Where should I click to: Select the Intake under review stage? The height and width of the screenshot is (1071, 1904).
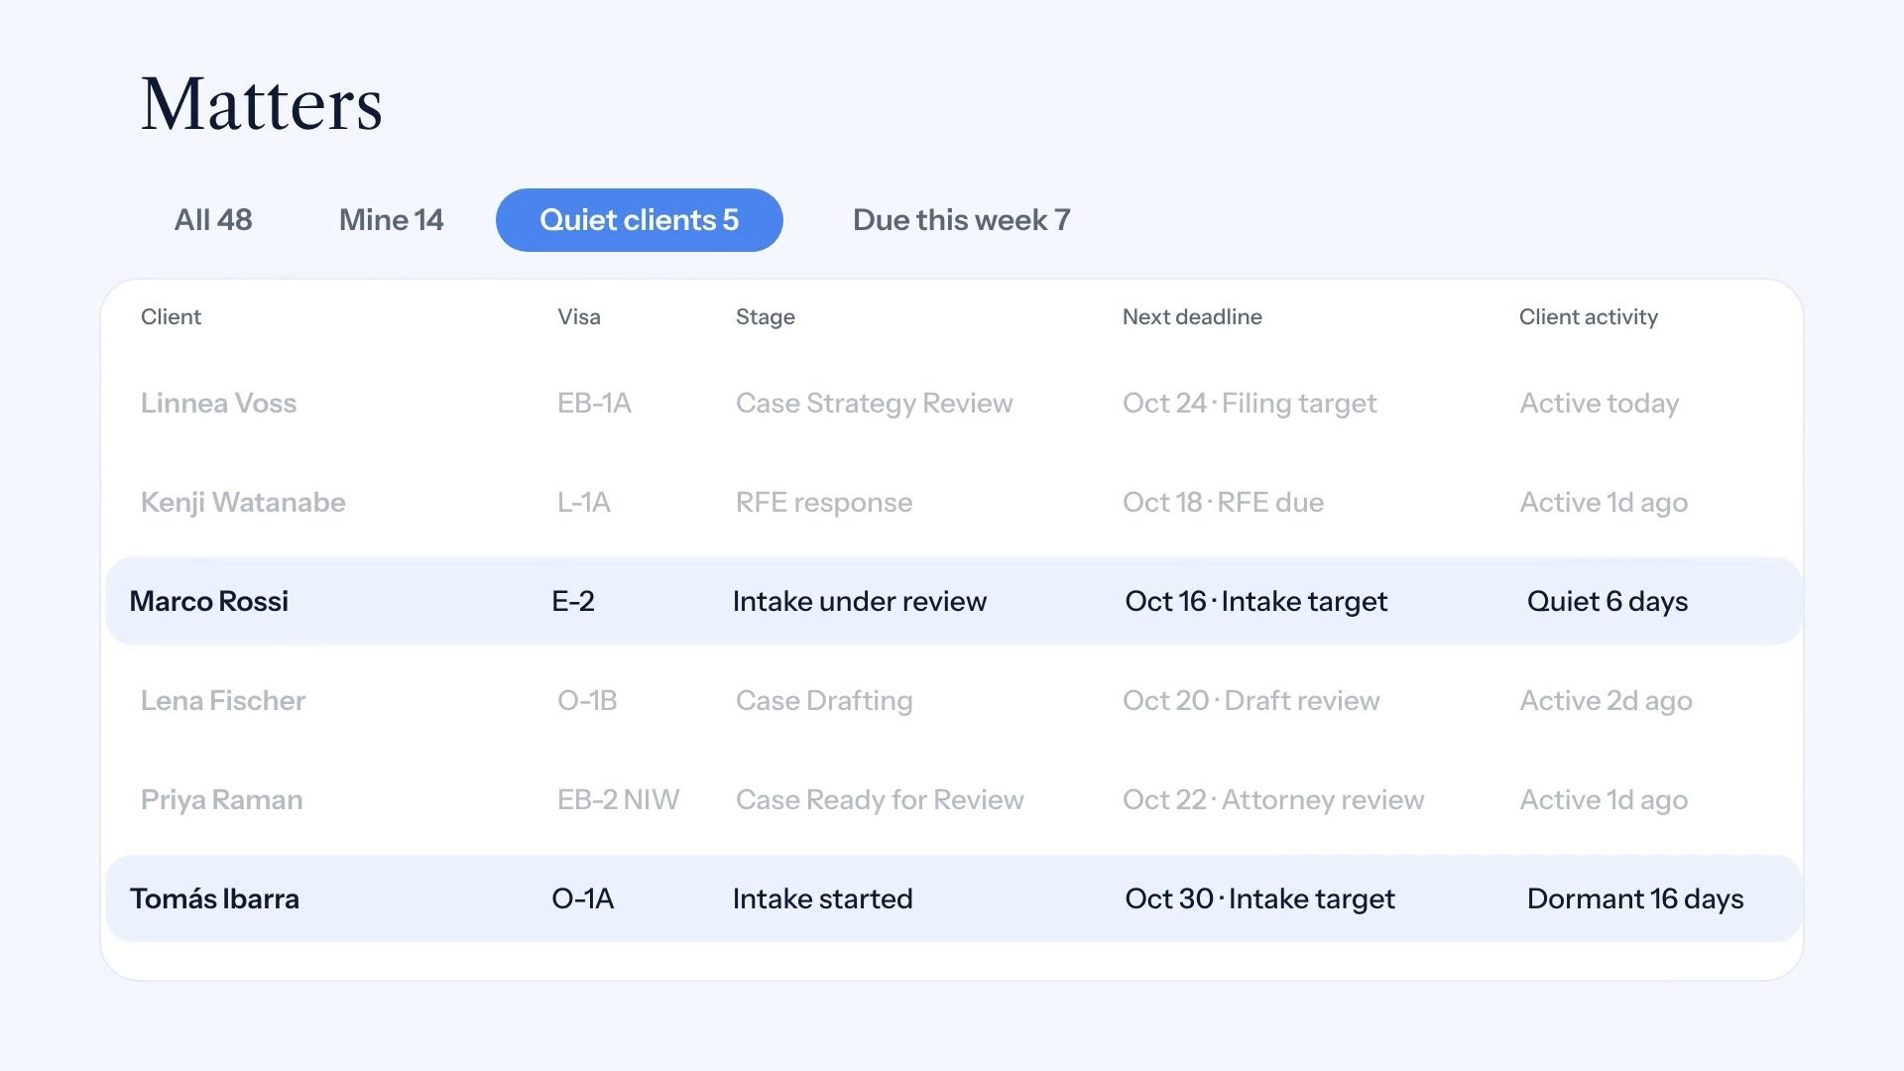tap(860, 602)
